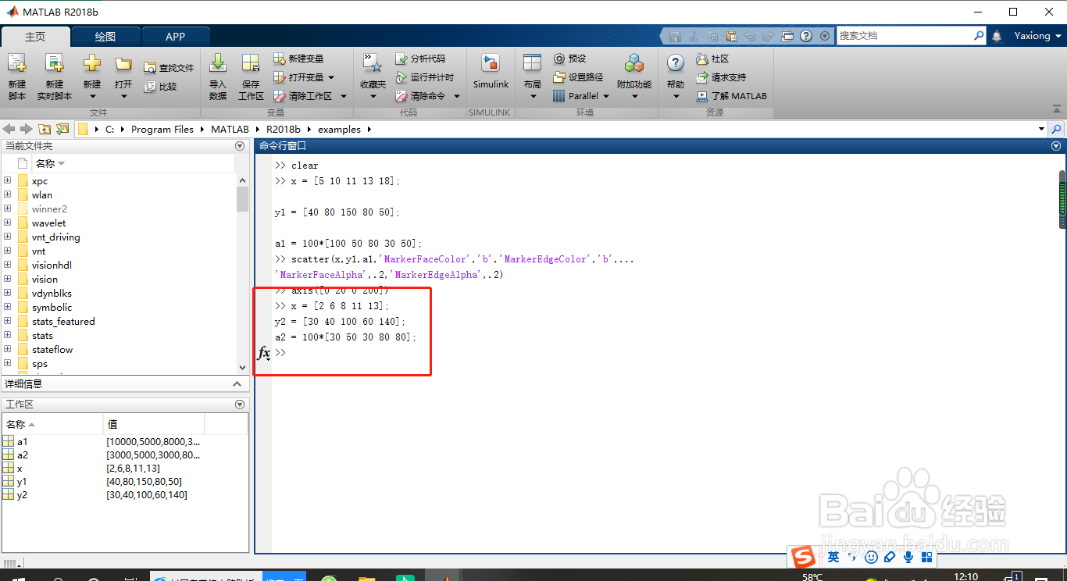
Task: Click Community (社区) link
Action: pyautogui.click(x=712, y=59)
